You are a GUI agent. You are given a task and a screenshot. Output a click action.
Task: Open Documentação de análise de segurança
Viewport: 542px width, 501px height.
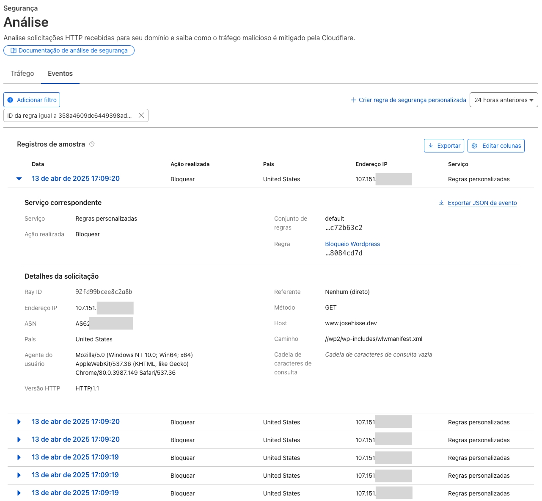[73, 50]
